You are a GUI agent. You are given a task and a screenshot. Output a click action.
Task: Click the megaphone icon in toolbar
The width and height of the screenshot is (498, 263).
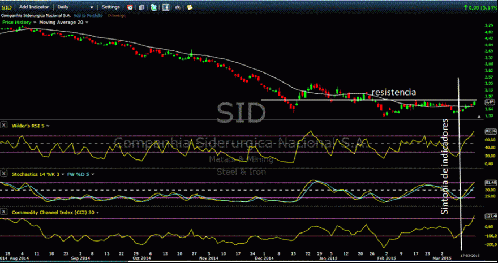click(178, 7)
